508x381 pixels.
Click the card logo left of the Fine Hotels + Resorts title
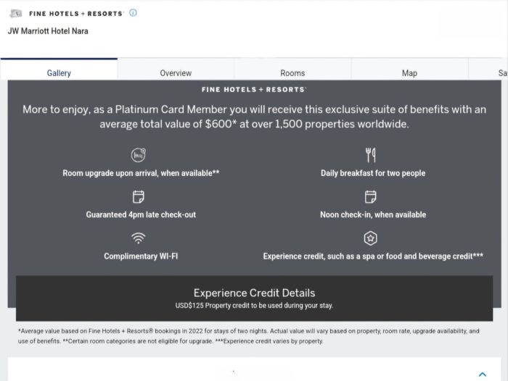pos(15,13)
